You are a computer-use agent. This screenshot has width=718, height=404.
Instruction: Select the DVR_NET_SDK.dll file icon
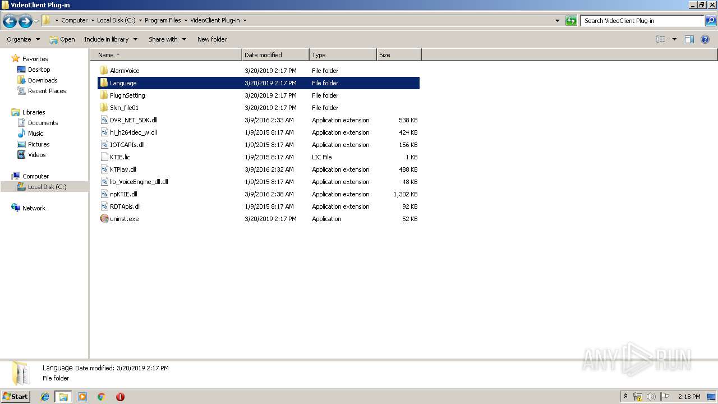104,120
